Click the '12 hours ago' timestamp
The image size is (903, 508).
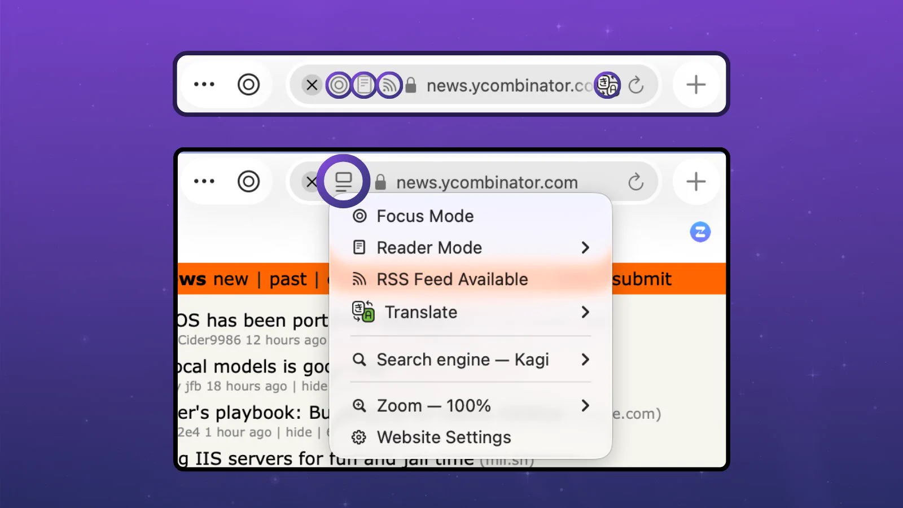coord(286,340)
